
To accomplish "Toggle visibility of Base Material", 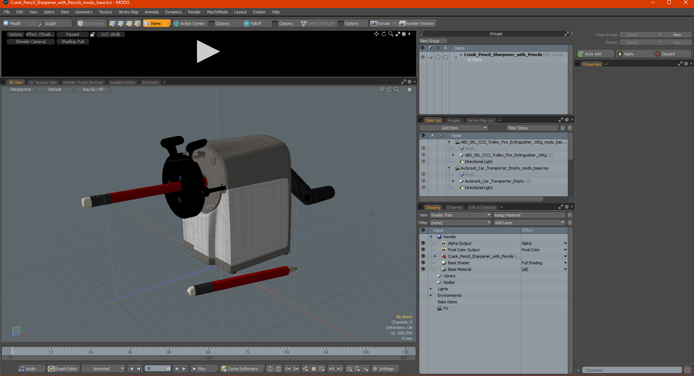I will 423,269.
